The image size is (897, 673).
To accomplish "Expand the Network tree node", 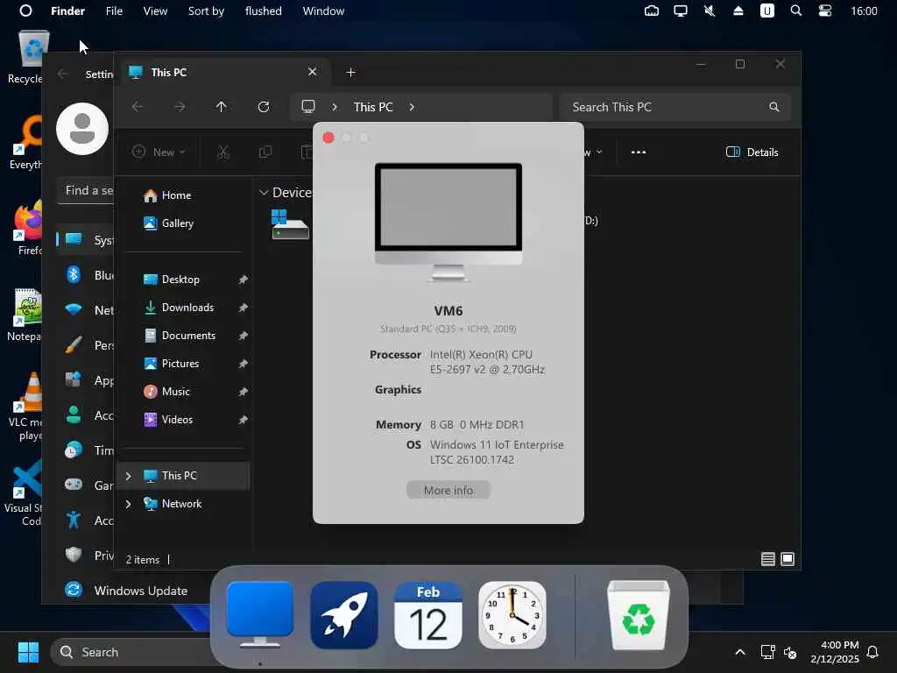I will click(x=128, y=504).
